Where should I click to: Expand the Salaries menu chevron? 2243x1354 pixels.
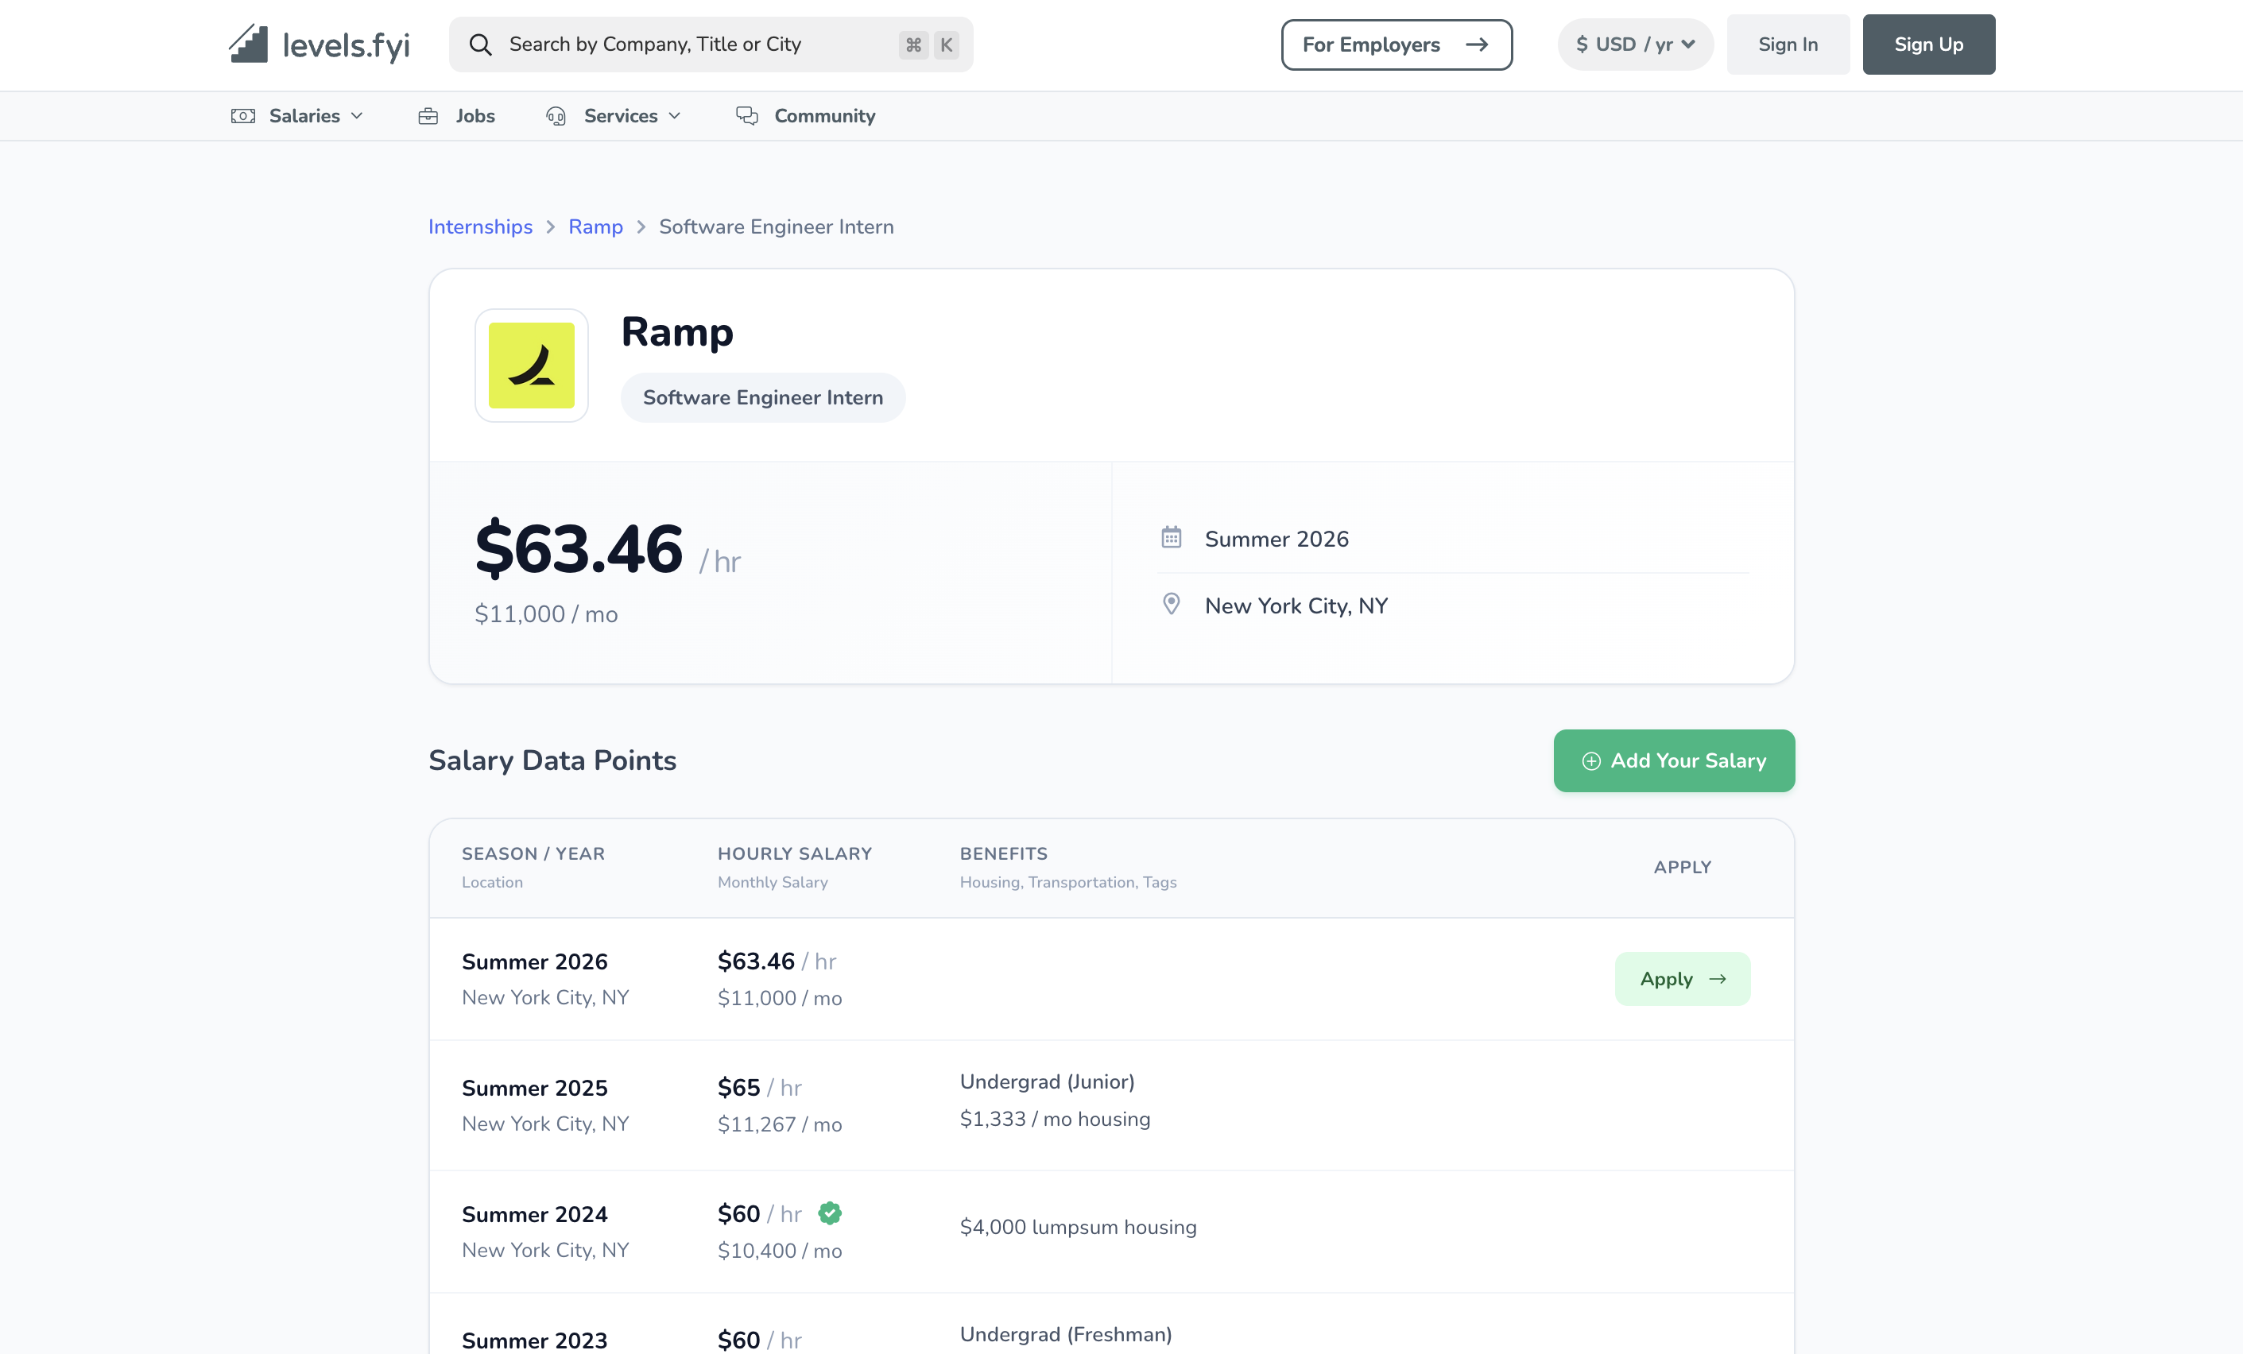[357, 117]
